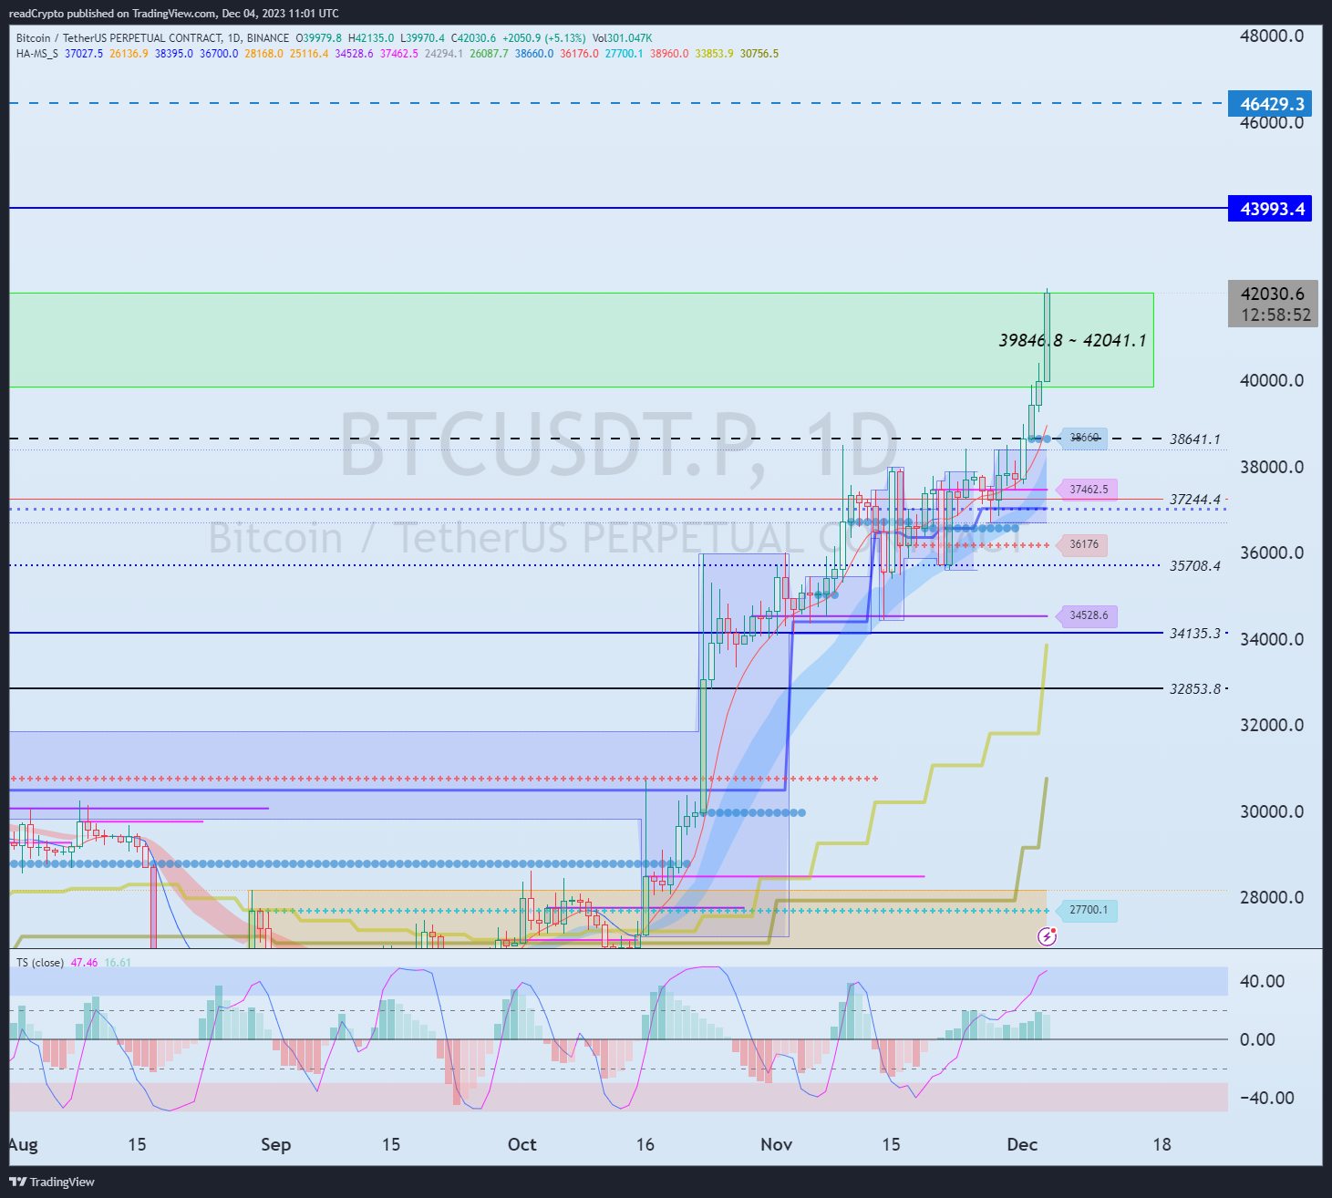This screenshot has width=1332, height=1198.
Task: Click the high value H42135.0
Action: coord(371,38)
